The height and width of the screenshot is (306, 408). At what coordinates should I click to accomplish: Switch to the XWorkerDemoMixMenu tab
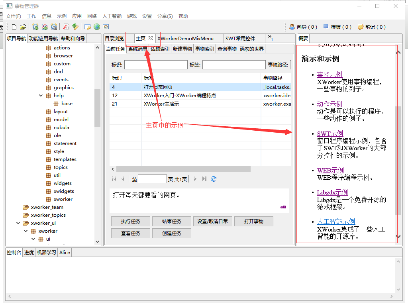[185, 39]
